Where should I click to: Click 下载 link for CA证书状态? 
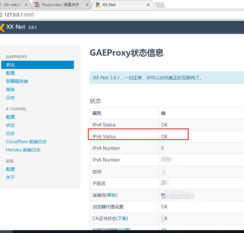[122, 218]
